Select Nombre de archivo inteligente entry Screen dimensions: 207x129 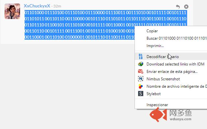point(171,86)
